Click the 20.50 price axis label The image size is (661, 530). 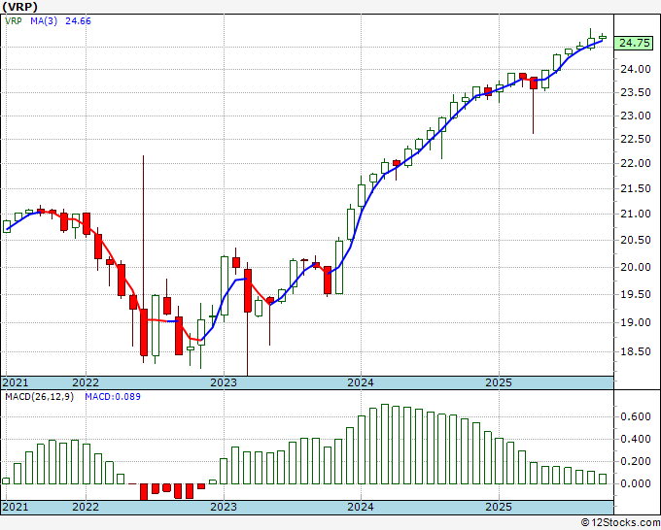coord(636,240)
